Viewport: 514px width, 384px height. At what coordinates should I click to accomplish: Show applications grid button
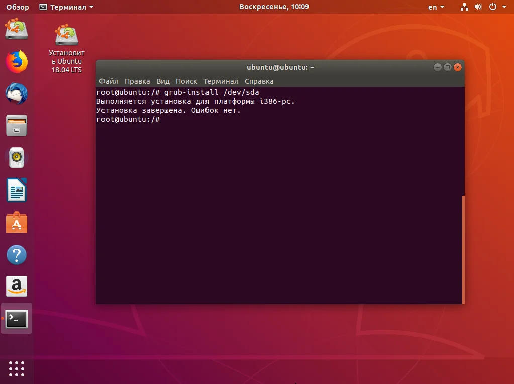click(17, 368)
